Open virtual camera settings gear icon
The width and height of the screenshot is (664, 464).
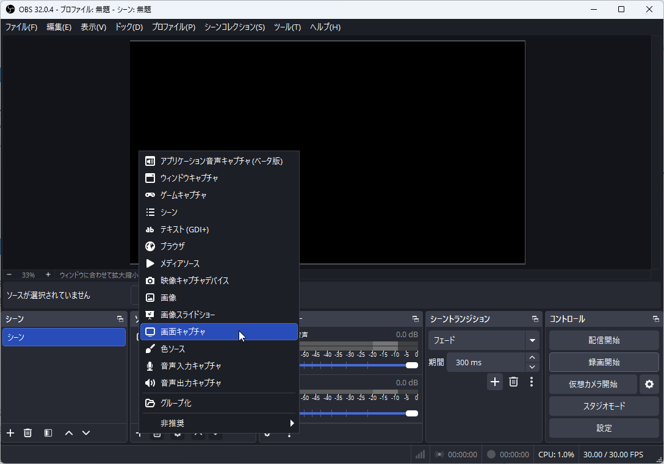coord(649,384)
